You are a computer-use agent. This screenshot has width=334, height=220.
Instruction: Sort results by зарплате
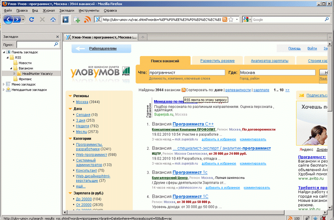(x=261, y=90)
